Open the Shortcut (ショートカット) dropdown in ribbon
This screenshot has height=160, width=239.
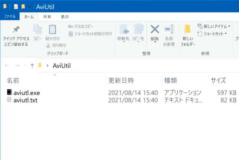point(212,34)
